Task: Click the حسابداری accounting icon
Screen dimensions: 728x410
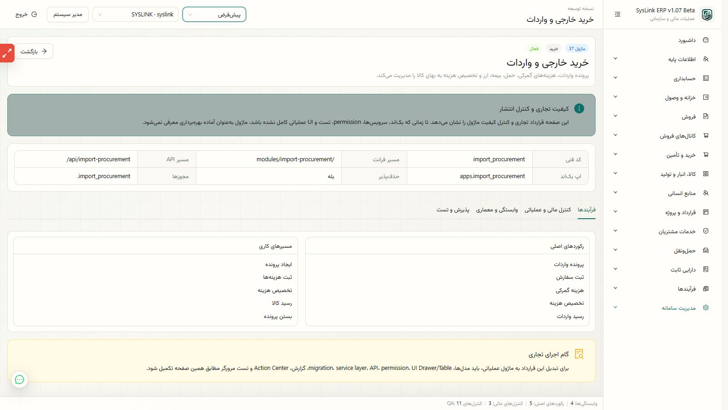Action: (706, 78)
